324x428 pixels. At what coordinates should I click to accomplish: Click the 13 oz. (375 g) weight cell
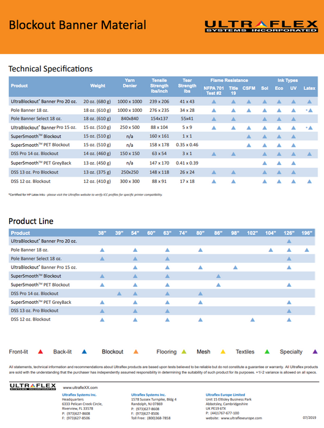point(97,172)
